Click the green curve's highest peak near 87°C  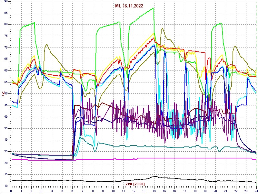click(x=154, y=8)
